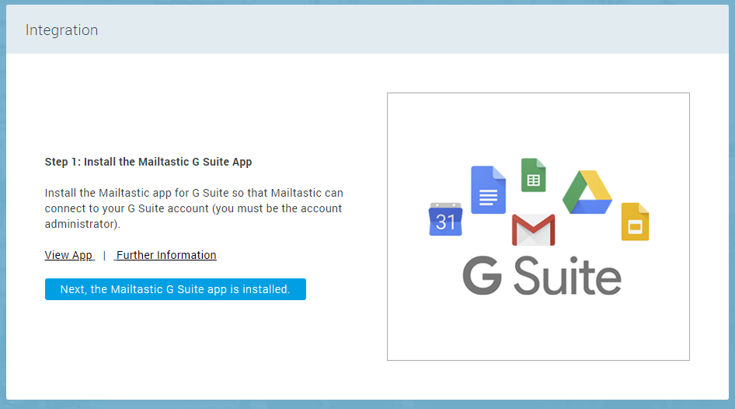Click the Step 1 heading text

point(148,162)
